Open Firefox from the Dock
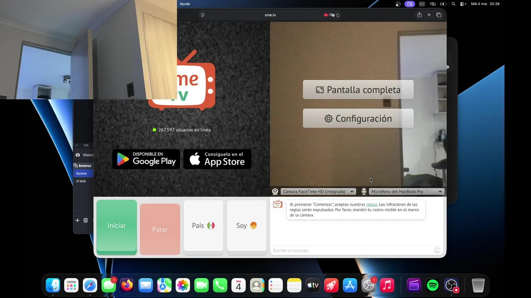The height and width of the screenshot is (298, 531). click(127, 285)
